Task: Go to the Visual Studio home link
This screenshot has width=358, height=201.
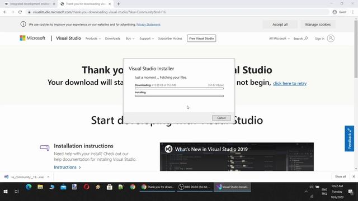Action: (x=68, y=39)
